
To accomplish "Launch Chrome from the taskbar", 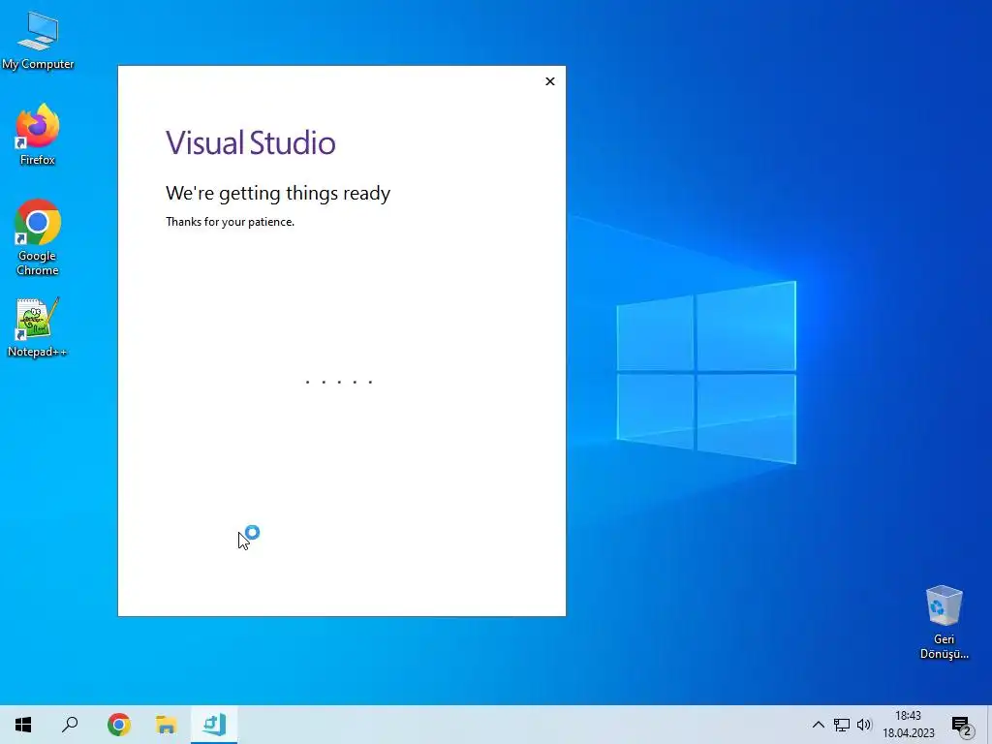I will pyautogui.click(x=119, y=725).
